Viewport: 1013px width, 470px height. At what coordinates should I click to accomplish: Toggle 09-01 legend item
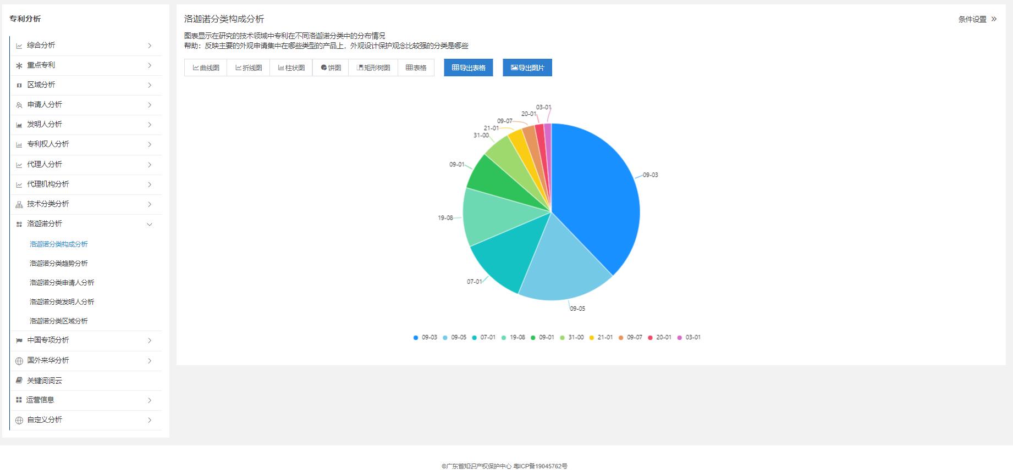542,338
